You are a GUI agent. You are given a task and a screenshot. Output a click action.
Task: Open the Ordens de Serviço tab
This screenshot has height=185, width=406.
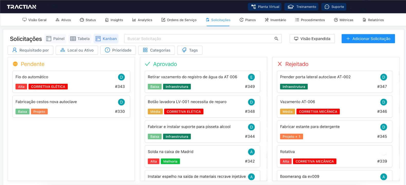coord(179,20)
